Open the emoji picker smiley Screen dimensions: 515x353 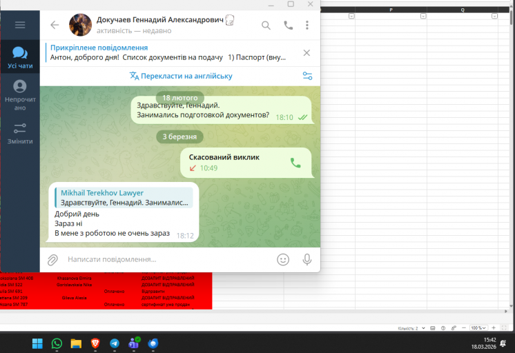283,259
